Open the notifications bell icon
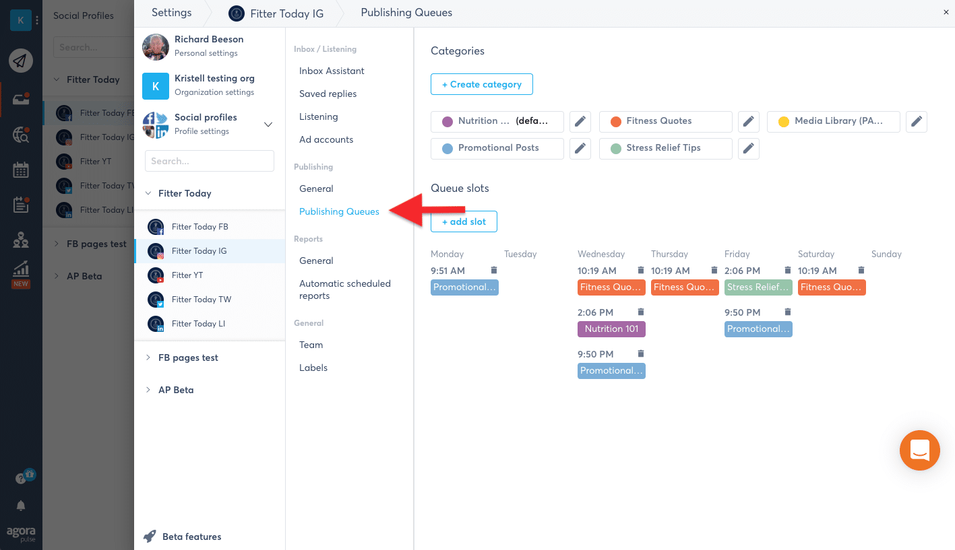 pyautogui.click(x=21, y=506)
